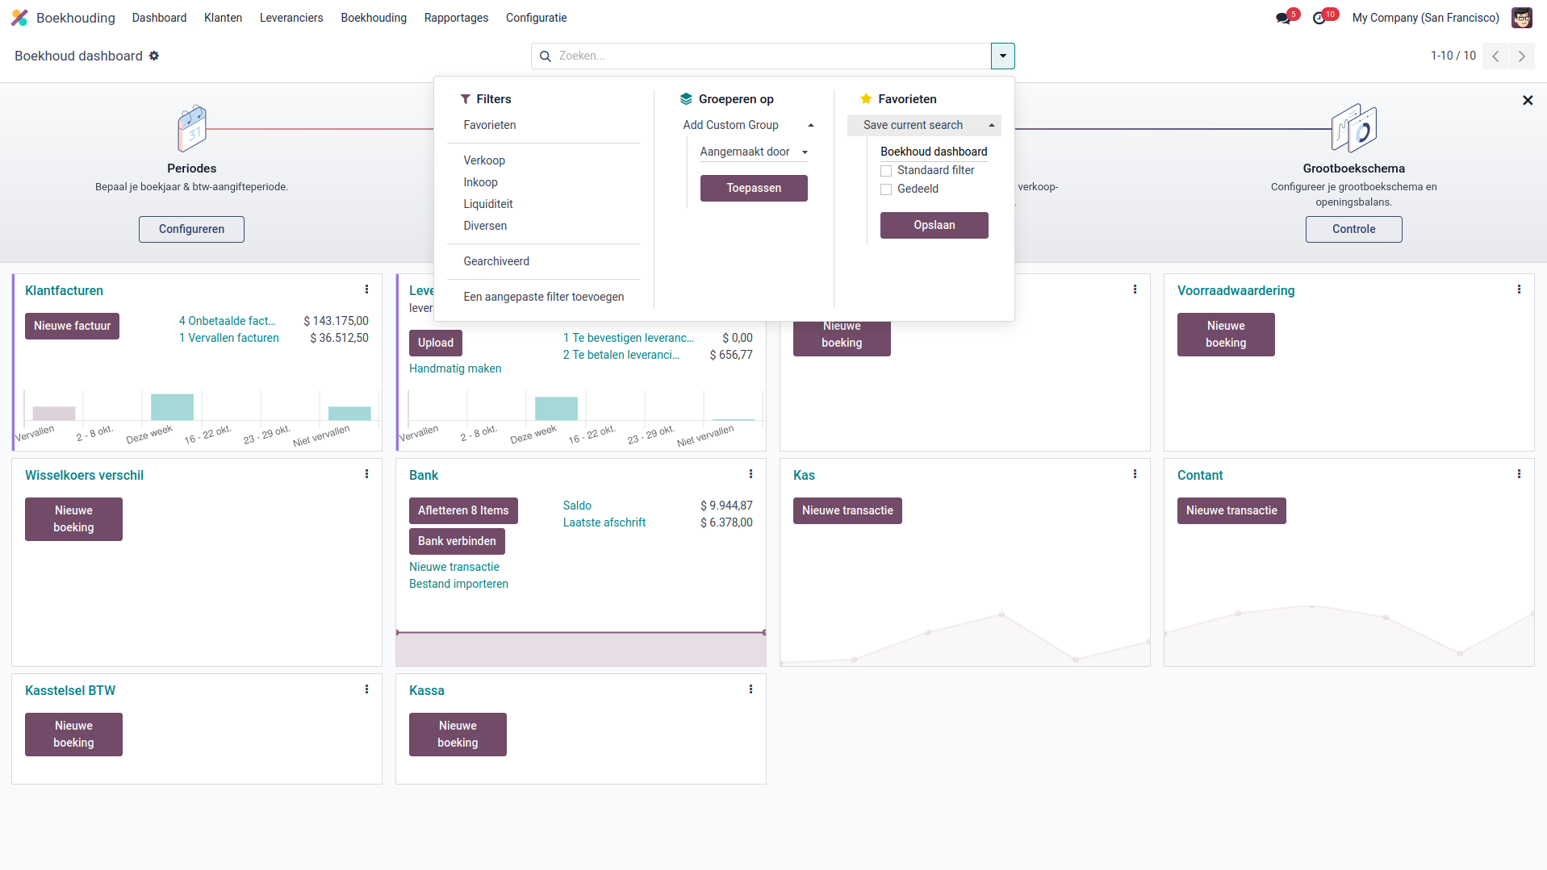Click the Filters funnel icon
Viewport: 1547px width, 870px height.
pos(466,98)
